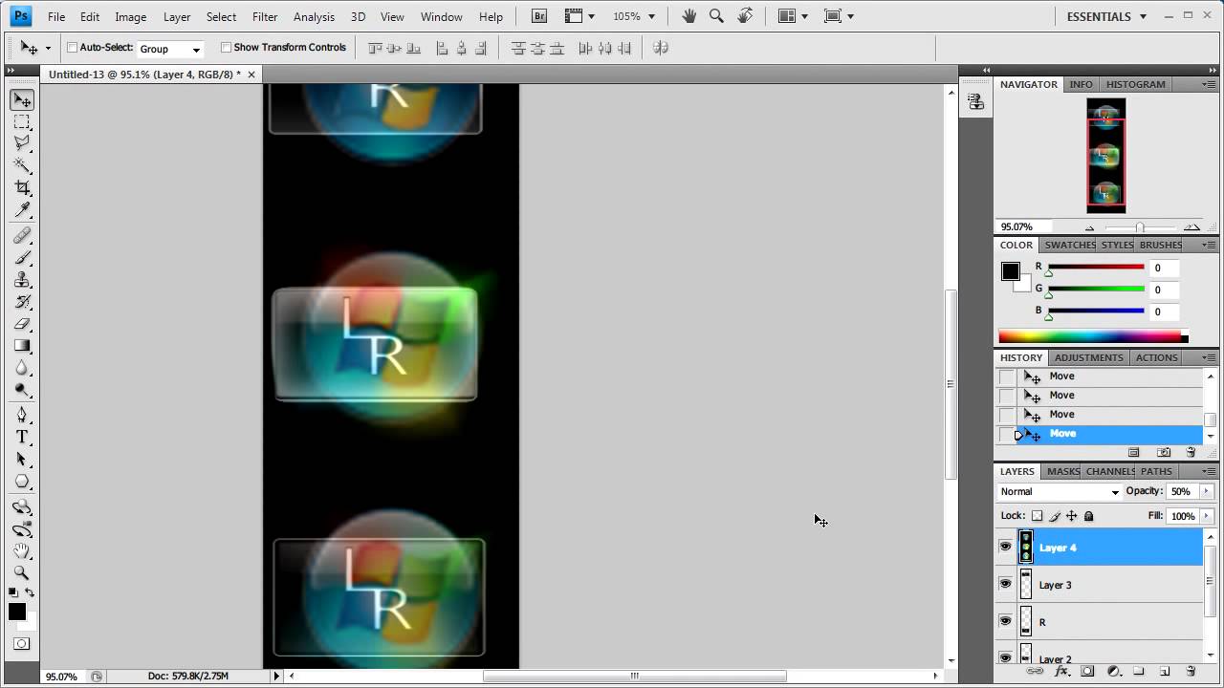This screenshot has height=688, width=1224.
Task: Hide the R layer visibility eye
Action: click(1005, 621)
